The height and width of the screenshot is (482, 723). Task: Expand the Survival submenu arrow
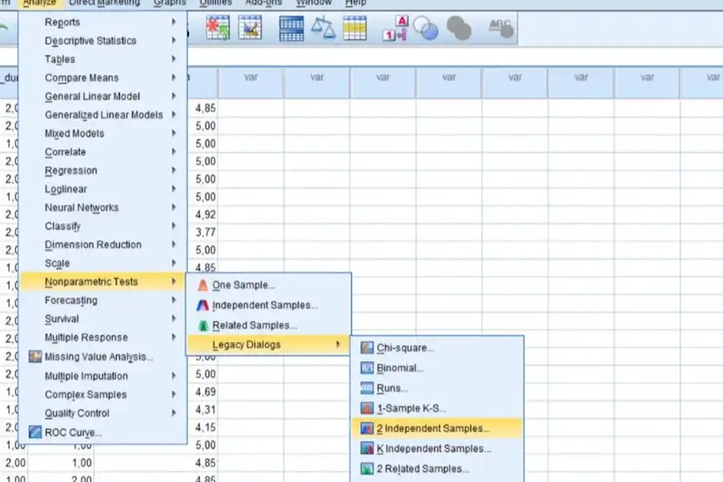click(174, 318)
